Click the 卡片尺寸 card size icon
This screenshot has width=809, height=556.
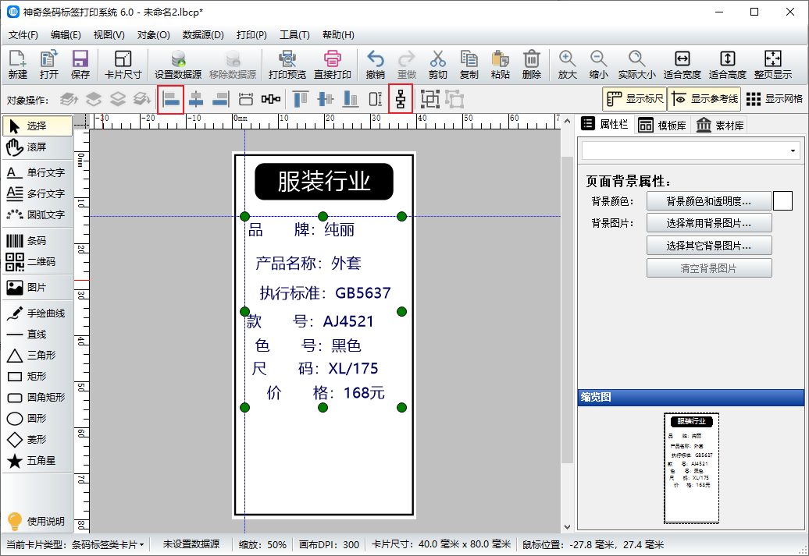tap(123, 65)
